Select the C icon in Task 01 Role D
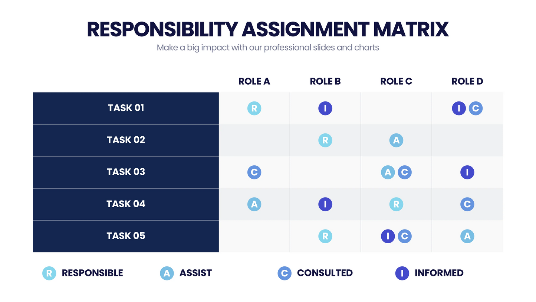536x302 pixels. pyautogui.click(x=476, y=108)
